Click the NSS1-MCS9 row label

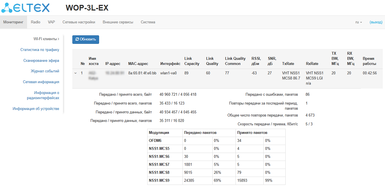coord(159,181)
